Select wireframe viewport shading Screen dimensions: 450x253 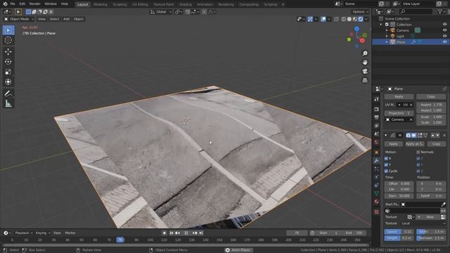pyautogui.click(x=344, y=19)
